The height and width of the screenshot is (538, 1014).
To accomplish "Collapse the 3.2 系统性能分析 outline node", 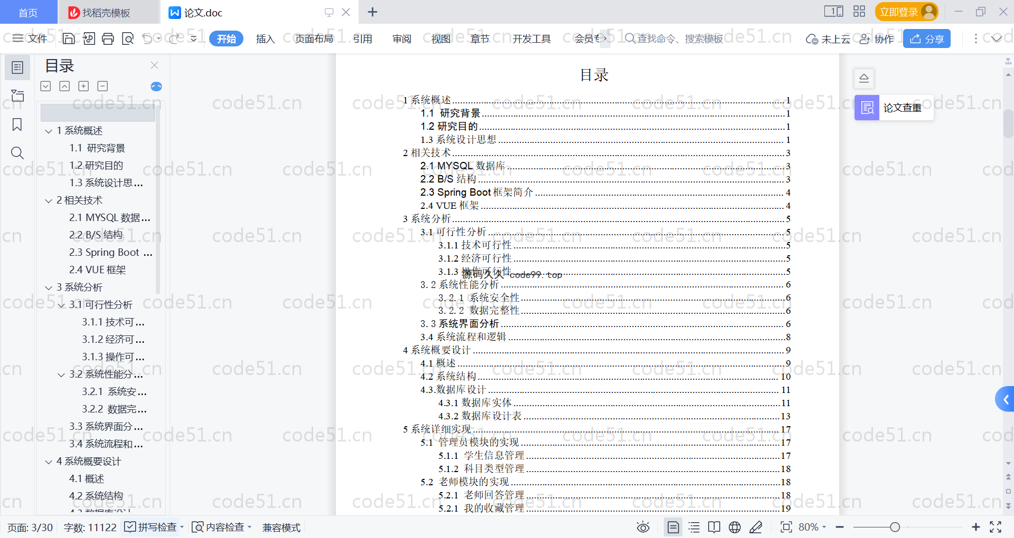I will click(x=61, y=374).
